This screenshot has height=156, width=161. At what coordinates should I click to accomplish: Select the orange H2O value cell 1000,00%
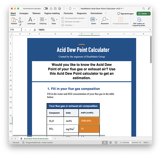89,121
